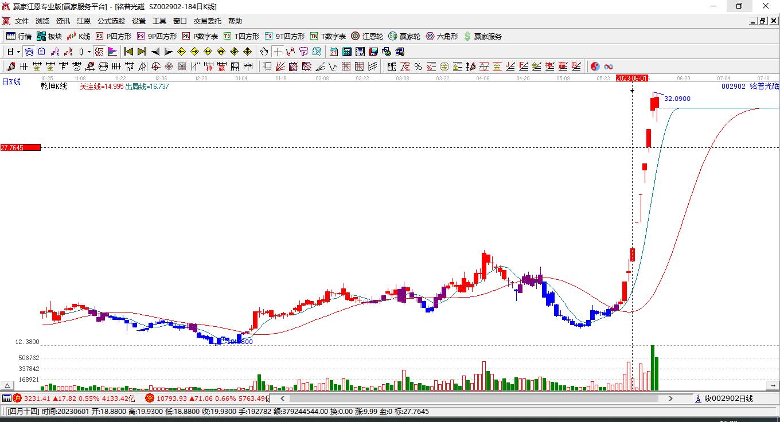
Task: Click the 002902 stock code text
Action: (734, 87)
